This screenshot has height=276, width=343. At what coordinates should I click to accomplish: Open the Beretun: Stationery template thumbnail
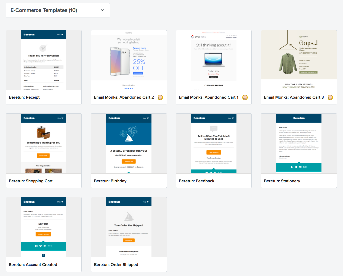[x=299, y=143]
